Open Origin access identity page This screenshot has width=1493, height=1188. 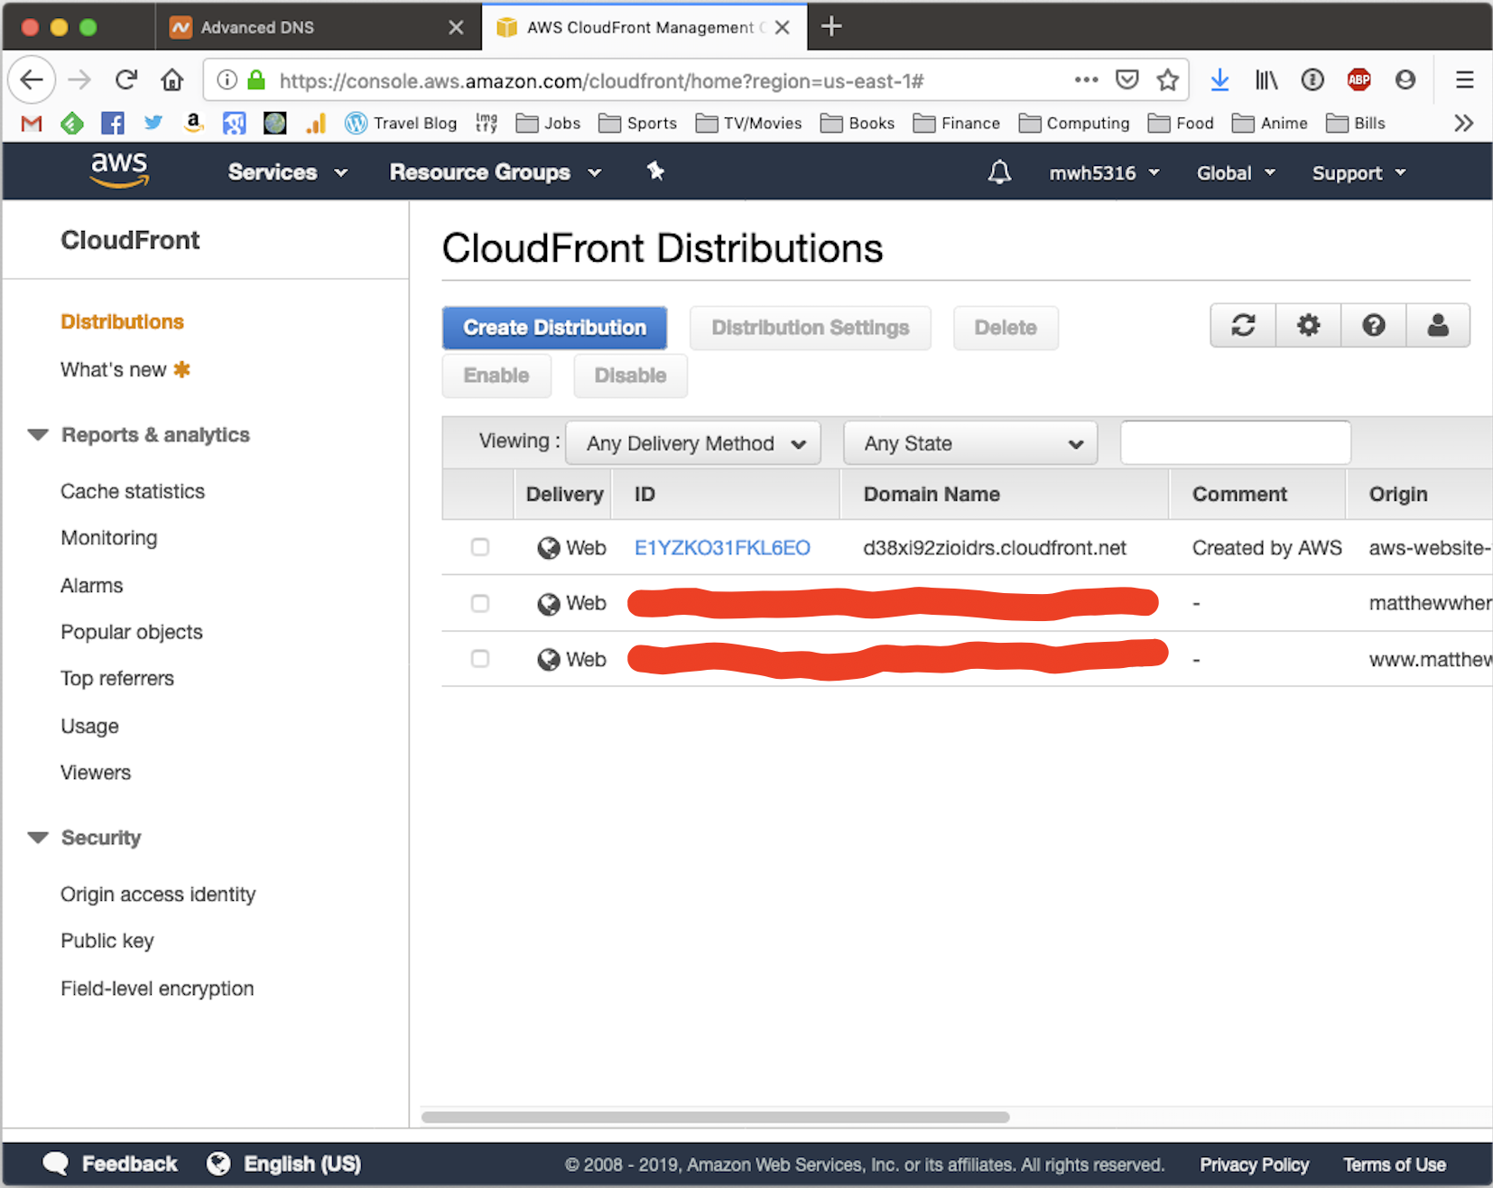tap(158, 895)
